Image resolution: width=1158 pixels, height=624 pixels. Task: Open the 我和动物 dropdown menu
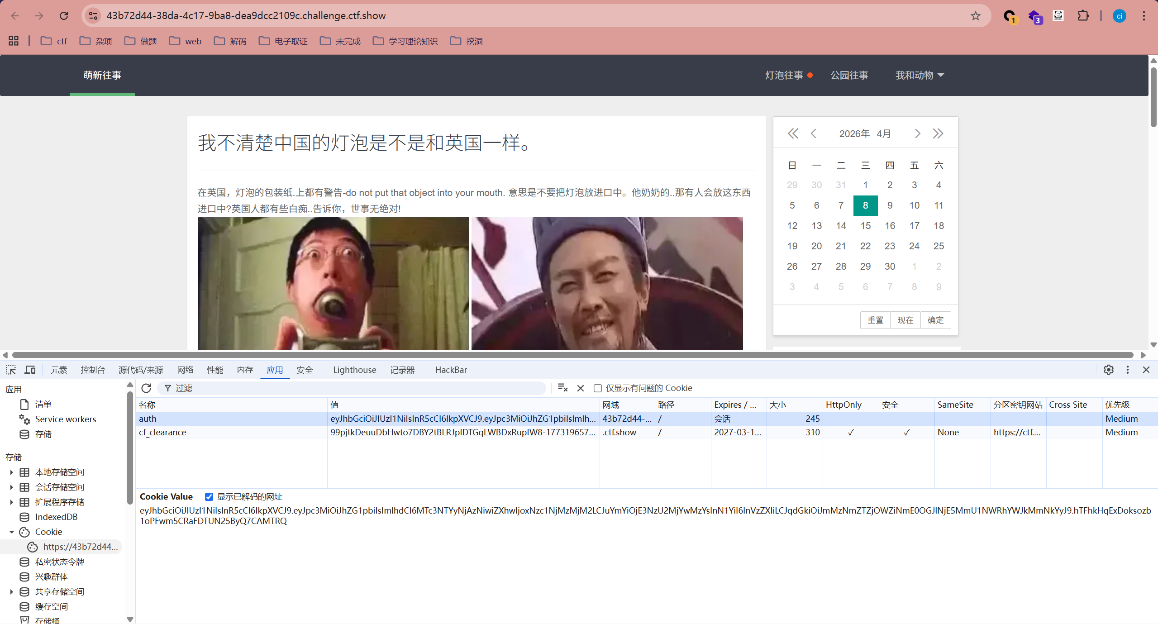tap(920, 75)
